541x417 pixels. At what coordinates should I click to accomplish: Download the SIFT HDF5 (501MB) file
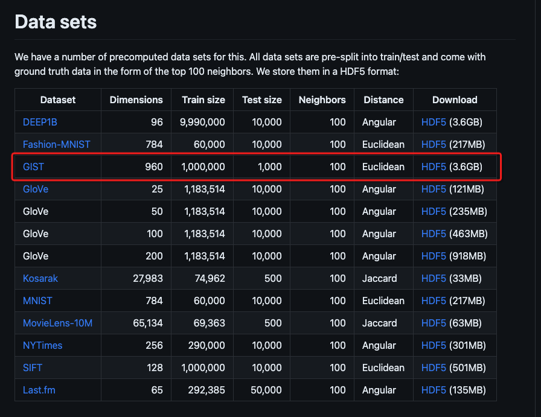[434, 368]
